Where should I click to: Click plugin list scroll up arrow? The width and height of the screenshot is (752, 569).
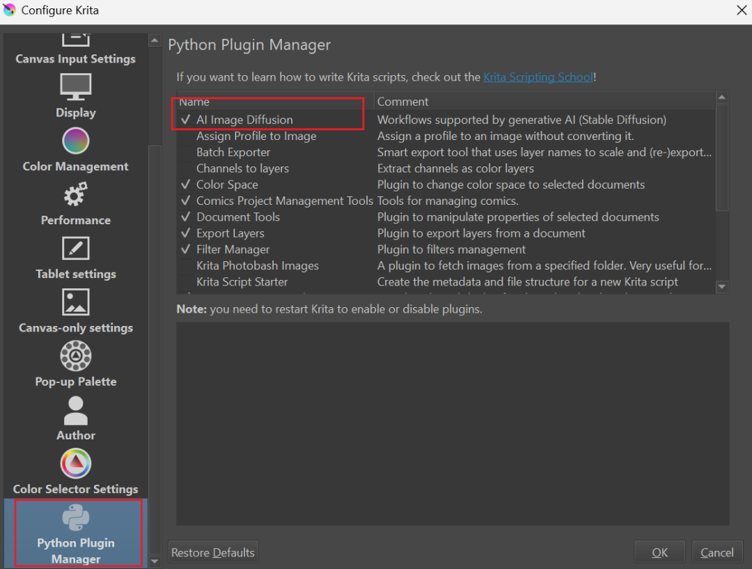[722, 98]
